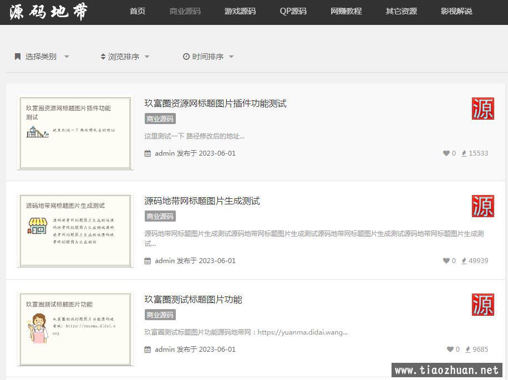
Task: Go to 首页 in the navigation bar
Action: tap(138, 11)
